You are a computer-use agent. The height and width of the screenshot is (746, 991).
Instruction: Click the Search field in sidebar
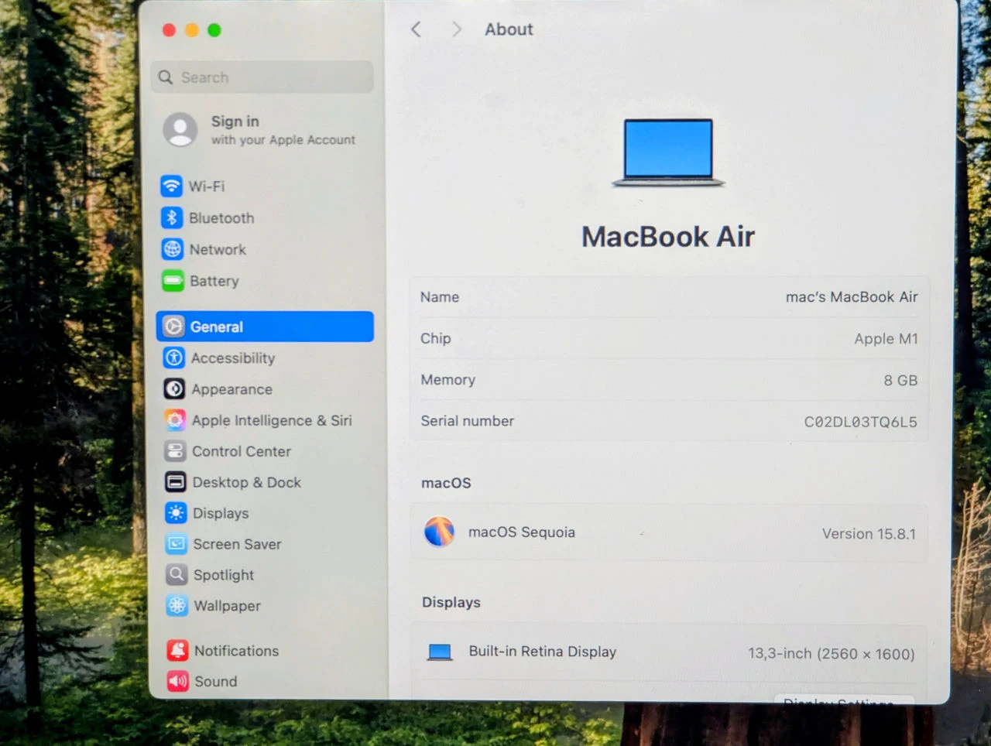[x=262, y=77]
